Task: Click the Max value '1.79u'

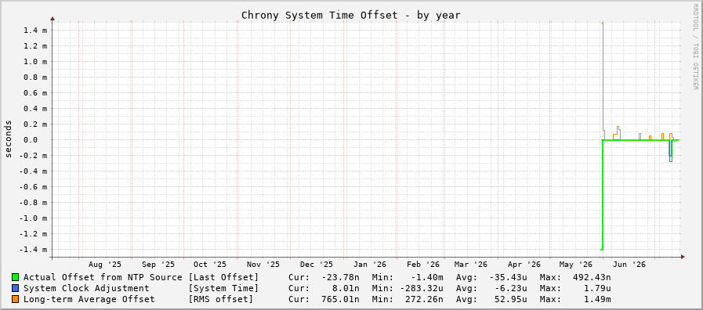Action: [x=599, y=289]
